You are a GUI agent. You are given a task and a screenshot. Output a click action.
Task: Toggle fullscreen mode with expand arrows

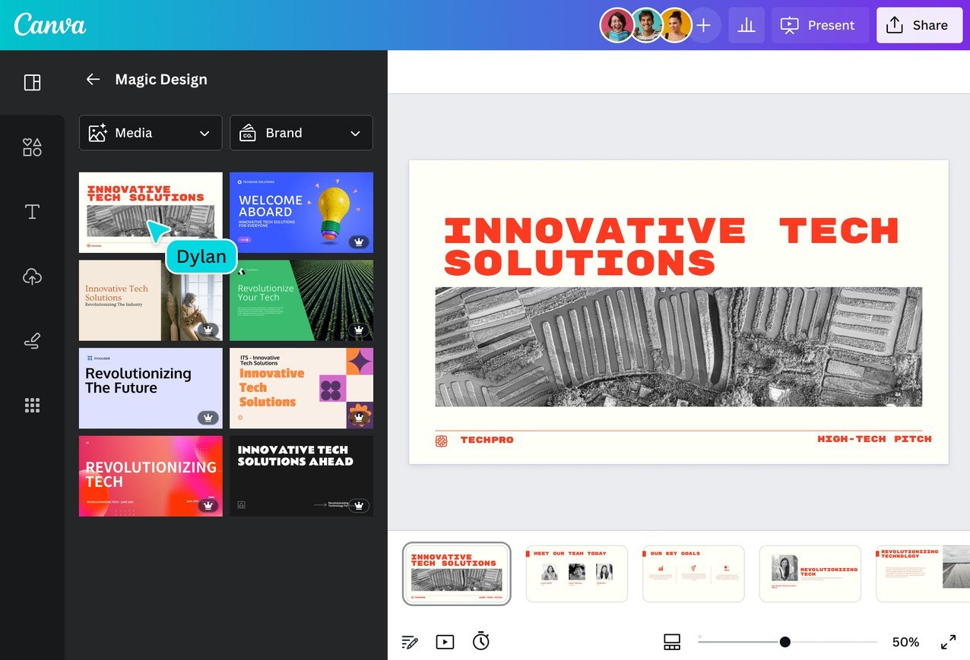(948, 642)
